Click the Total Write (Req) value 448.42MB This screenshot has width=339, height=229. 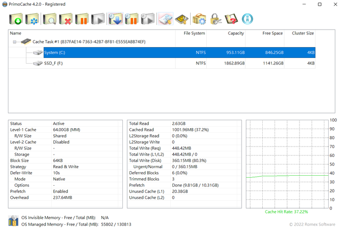(x=182, y=148)
